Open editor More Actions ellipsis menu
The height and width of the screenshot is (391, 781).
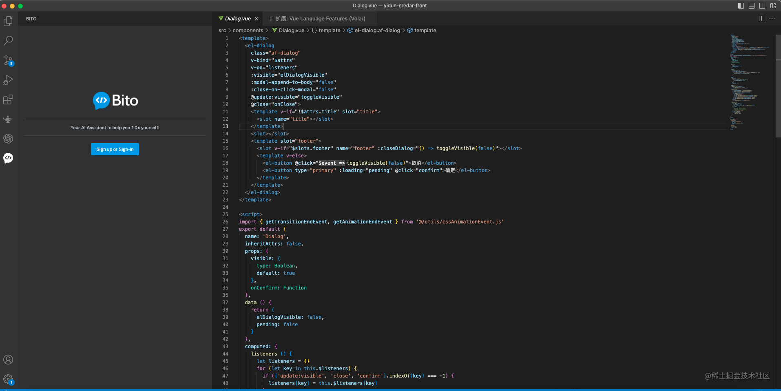pyautogui.click(x=772, y=19)
